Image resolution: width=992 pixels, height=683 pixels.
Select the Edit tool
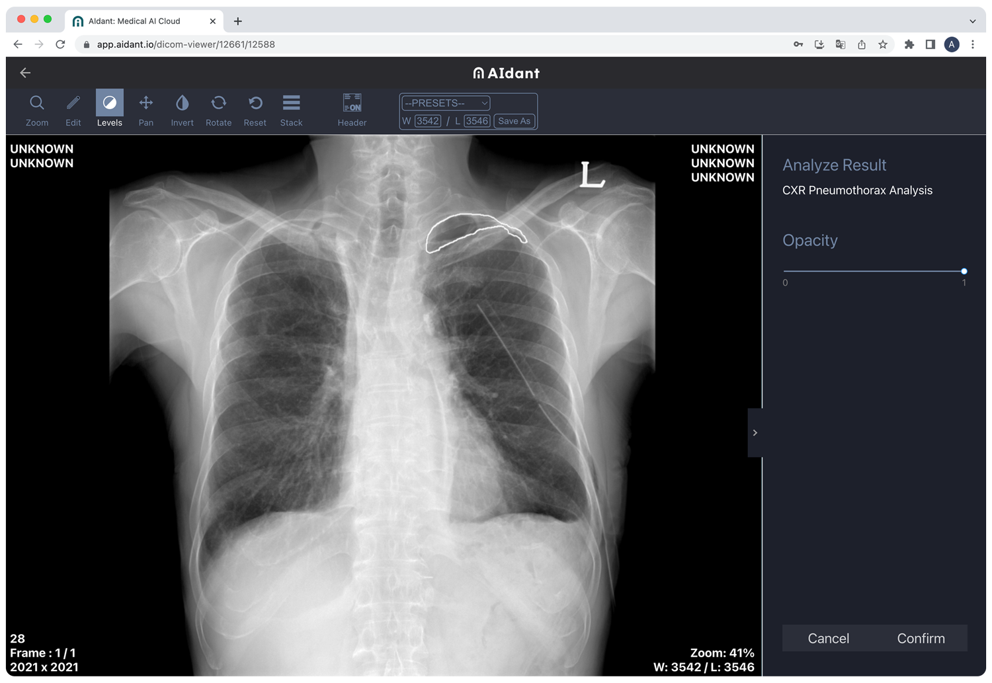(x=73, y=109)
